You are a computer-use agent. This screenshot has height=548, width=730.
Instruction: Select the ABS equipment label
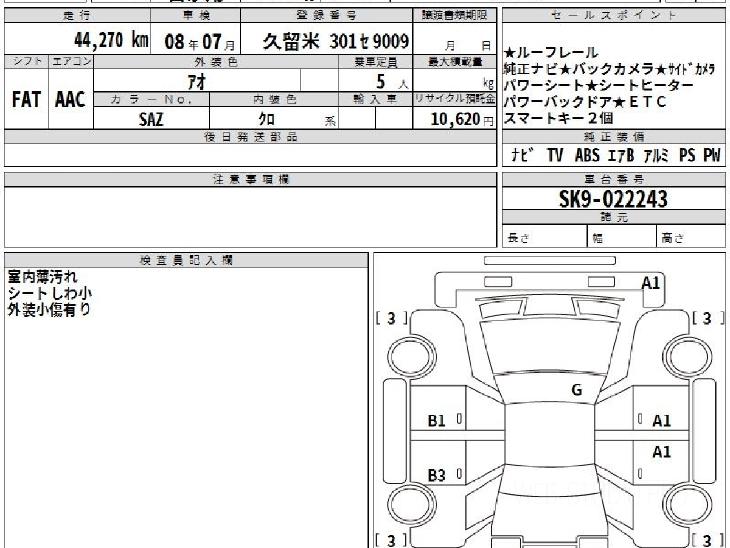coord(586,156)
